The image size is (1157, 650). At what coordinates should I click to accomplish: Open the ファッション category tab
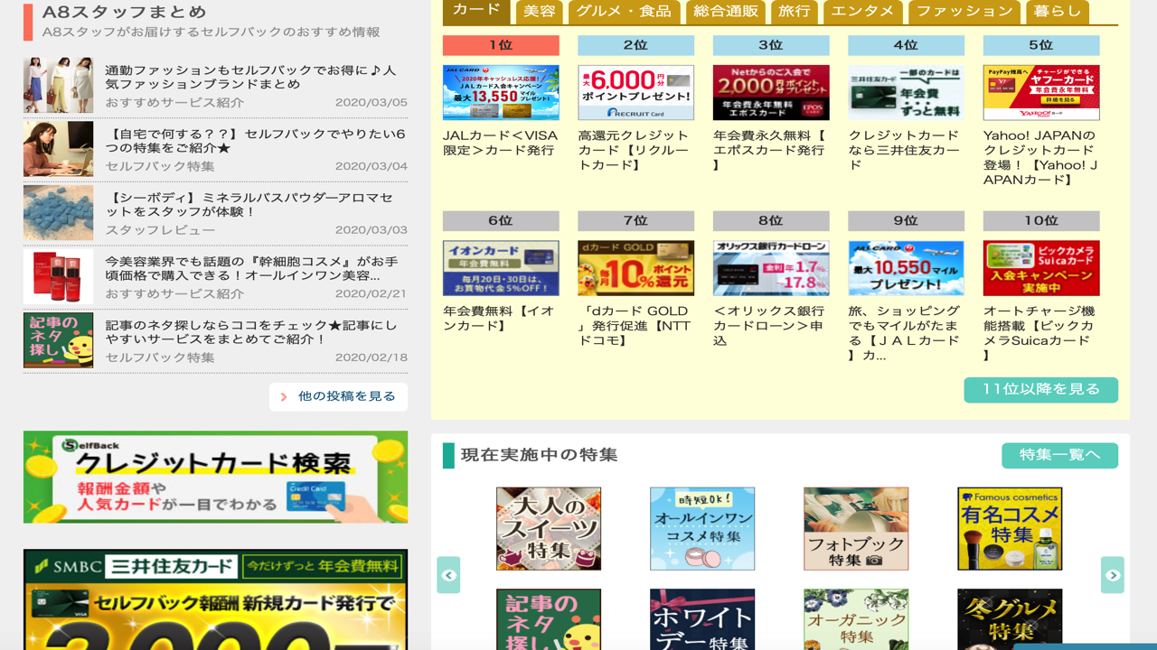click(964, 12)
